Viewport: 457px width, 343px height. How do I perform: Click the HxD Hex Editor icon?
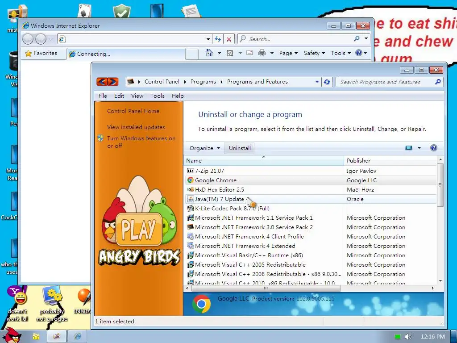190,189
